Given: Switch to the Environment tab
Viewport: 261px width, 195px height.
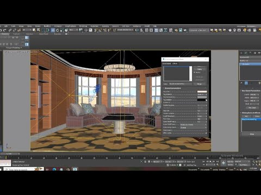Looking at the screenshot, I should pos(167,63).
